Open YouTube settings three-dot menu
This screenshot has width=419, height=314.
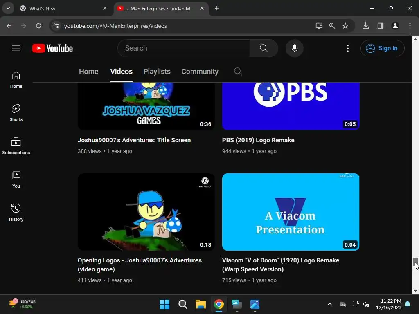348,48
